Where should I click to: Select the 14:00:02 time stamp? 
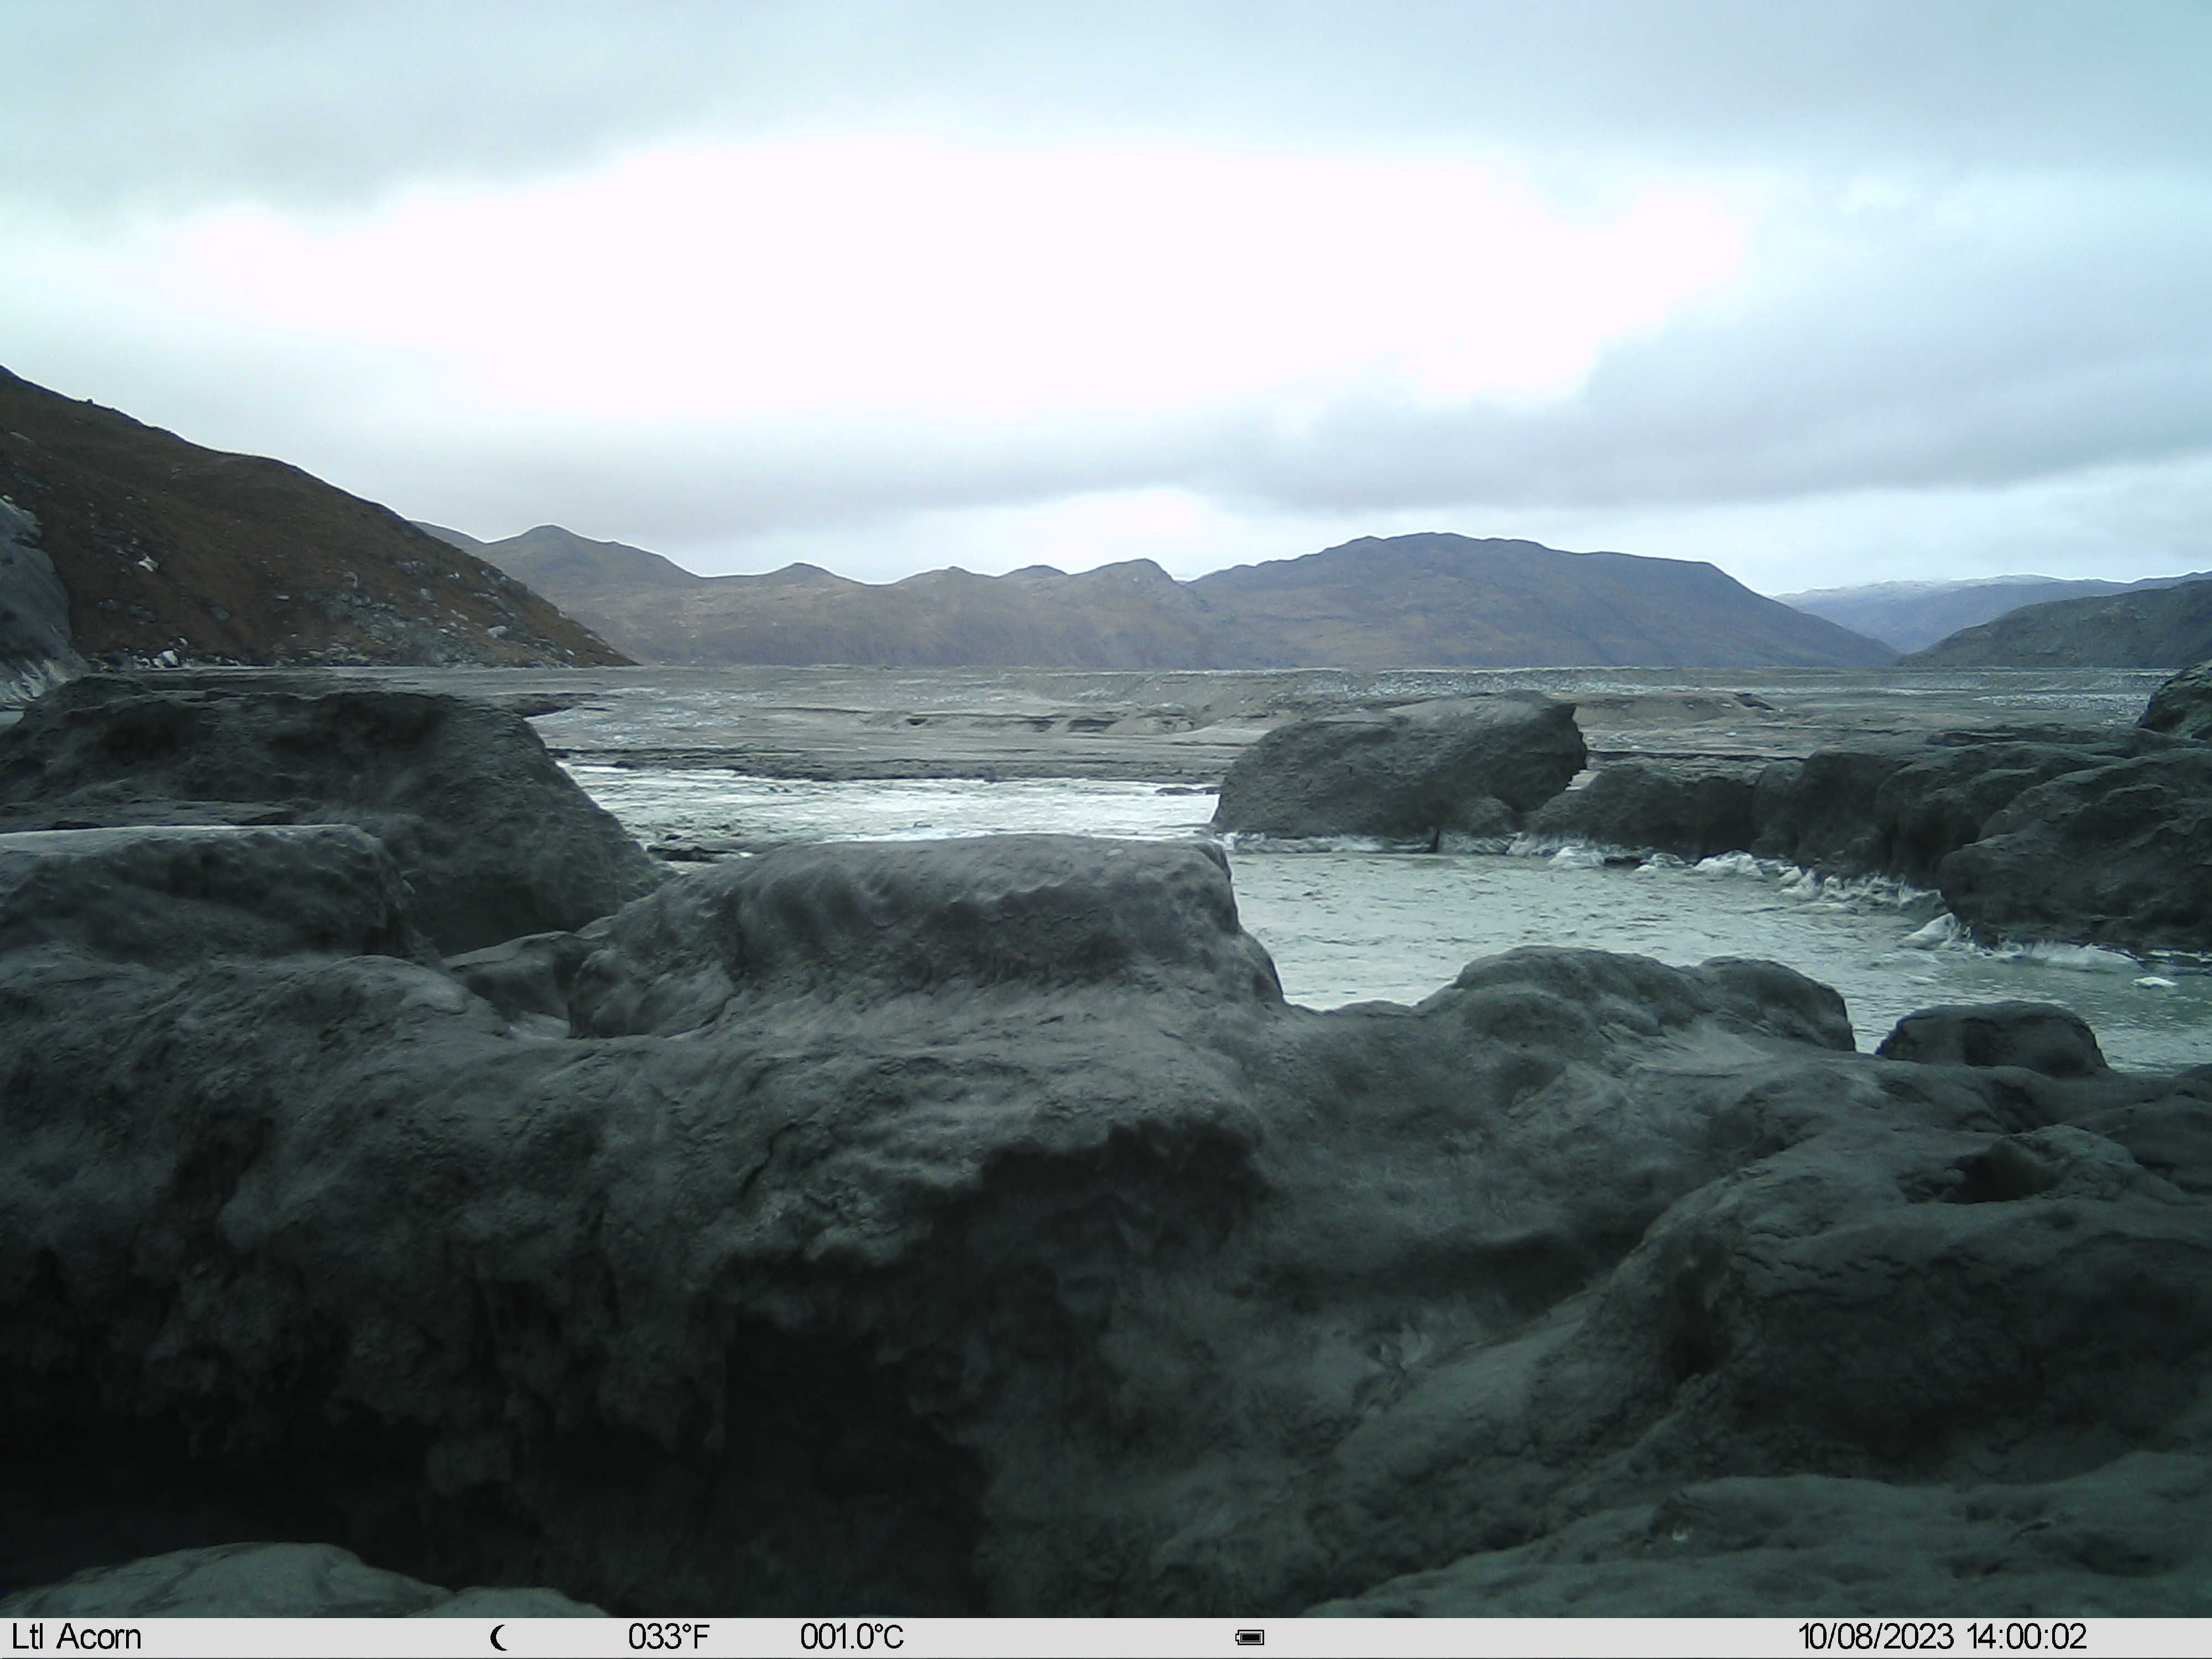(2027, 1638)
